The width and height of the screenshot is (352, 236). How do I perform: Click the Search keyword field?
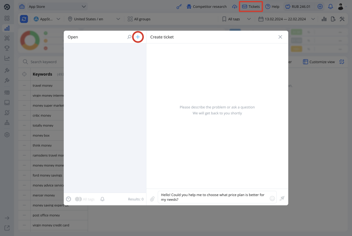[x=43, y=62]
